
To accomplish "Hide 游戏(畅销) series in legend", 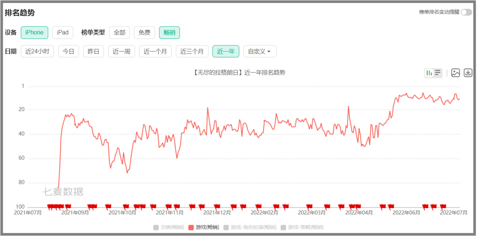I will tap(203, 228).
